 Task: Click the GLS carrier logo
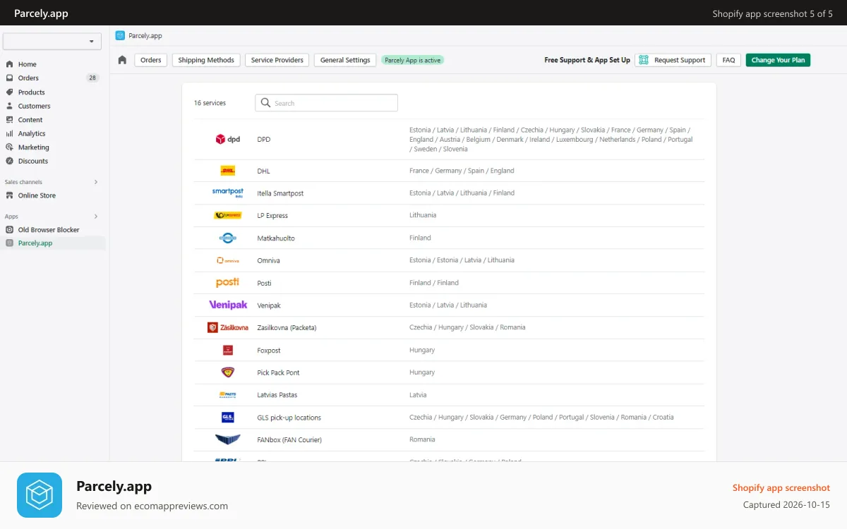click(x=228, y=417)
